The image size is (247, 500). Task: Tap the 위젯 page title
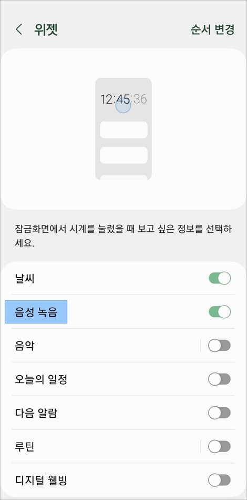click(x=46, y=30)
